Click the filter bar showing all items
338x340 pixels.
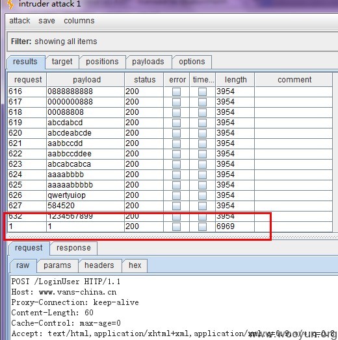172,42
